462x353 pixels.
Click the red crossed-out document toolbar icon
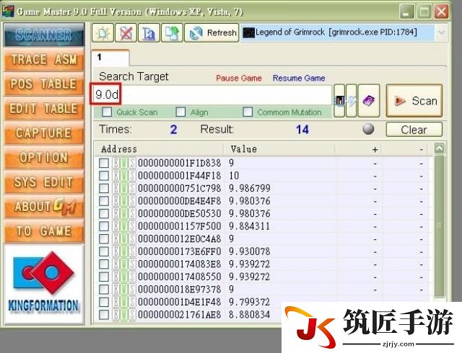point(126,32)
